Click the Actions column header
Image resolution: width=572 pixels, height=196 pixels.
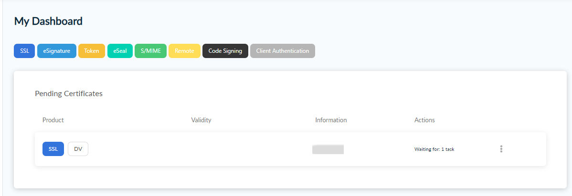pos(424,120)
